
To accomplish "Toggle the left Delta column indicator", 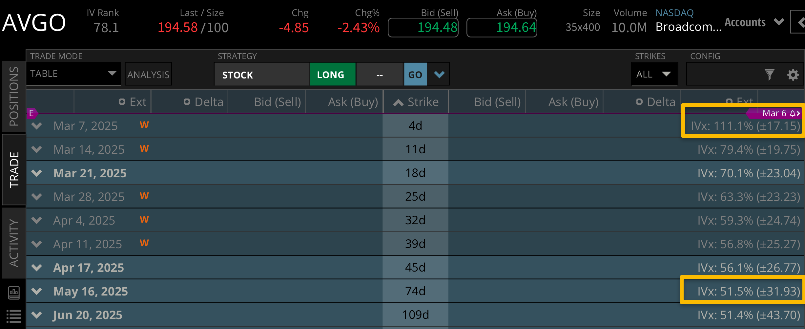I will [187, 102].
